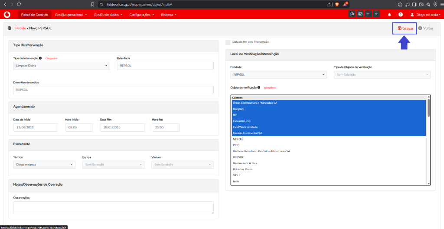This screenshot has width=444, height=229.
Task: Open the Brave Wallet icon
Action: 421,4
